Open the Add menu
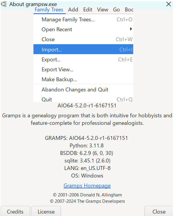Screen dimensions: 173x216 pyautogui.click(x=73, y=10)
